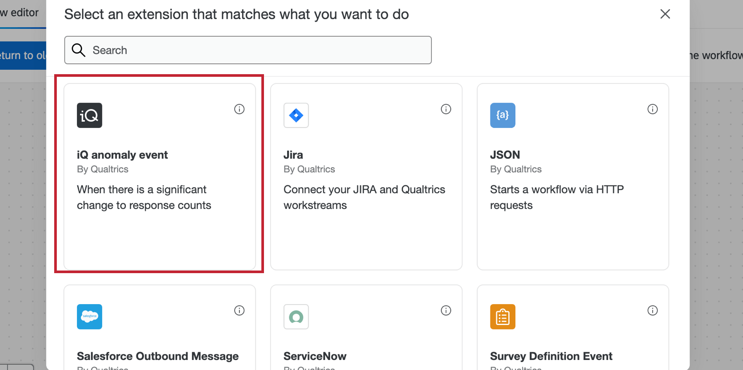743x370 pixels.
Task: Select the iQ anomaly event title
Action: click(x=122, y=155)
